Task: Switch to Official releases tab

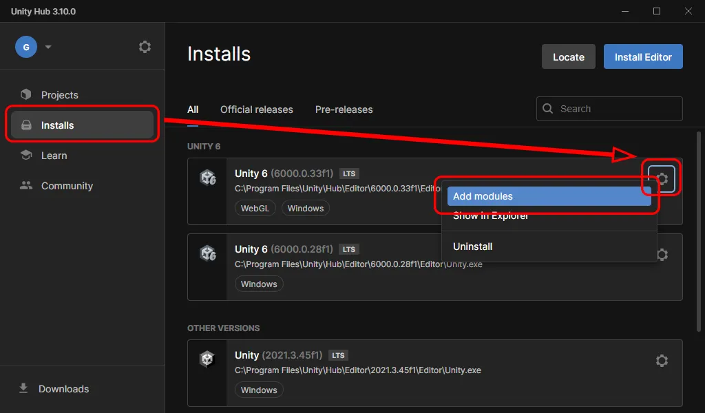Action: pyautogui.click(x=256, y=109)
